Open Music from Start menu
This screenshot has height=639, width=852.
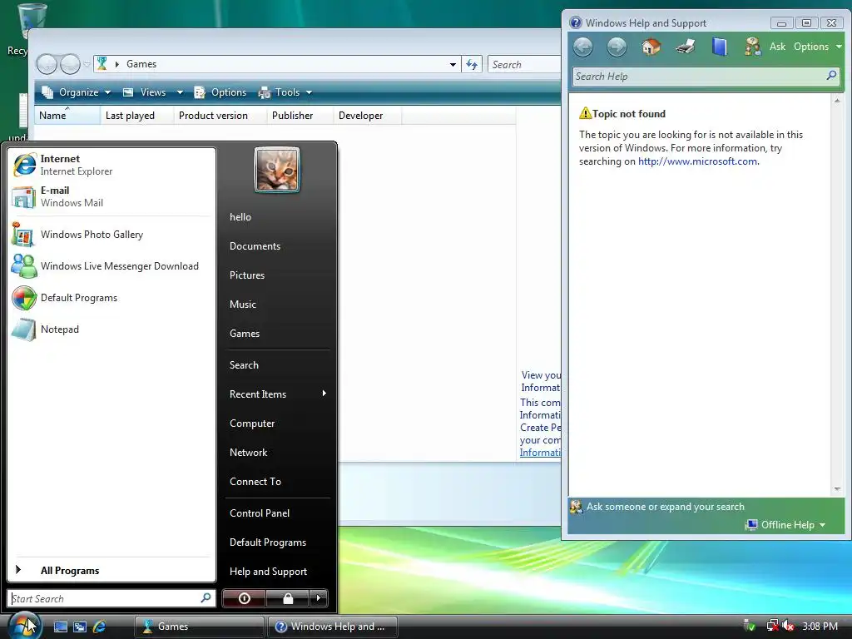click(277, 305)
